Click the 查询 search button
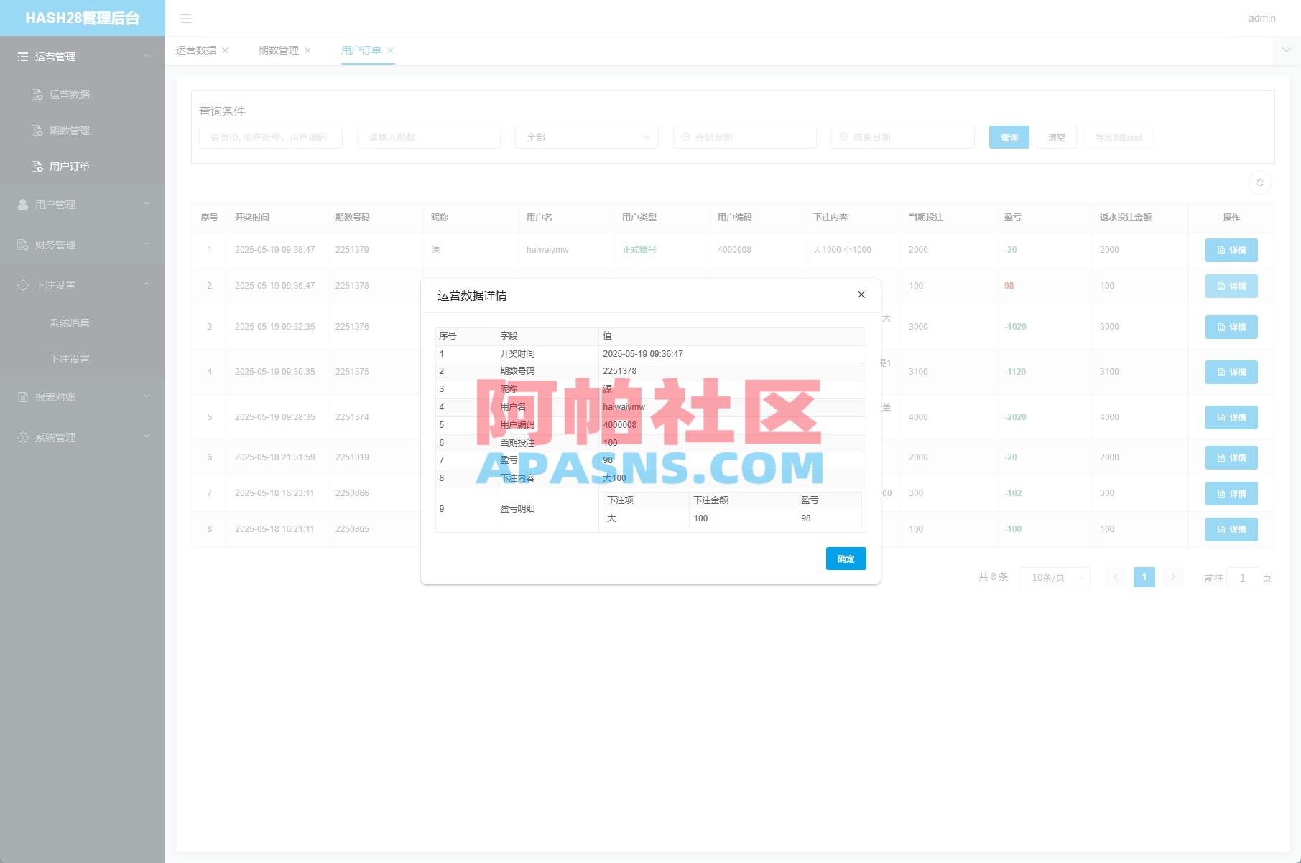This screenshot has height=863, width=1301. [1009, 136]
